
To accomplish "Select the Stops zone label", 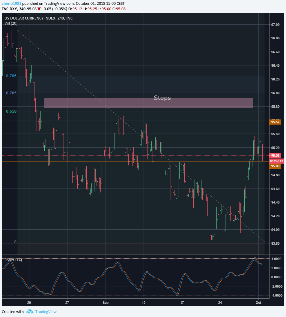I will point(162,98).
